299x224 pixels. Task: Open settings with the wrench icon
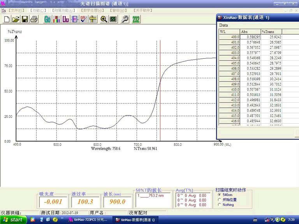125,19
